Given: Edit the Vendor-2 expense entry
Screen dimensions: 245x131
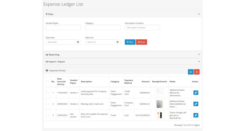Looking at the screenshot, I should [196, 104].
